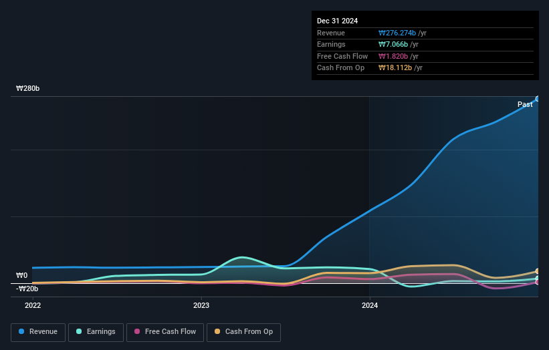Toggle the Free Cash Flow legend series
This screenshot has width=549, height=350.
pyautogui.click(x=165, y=332)
